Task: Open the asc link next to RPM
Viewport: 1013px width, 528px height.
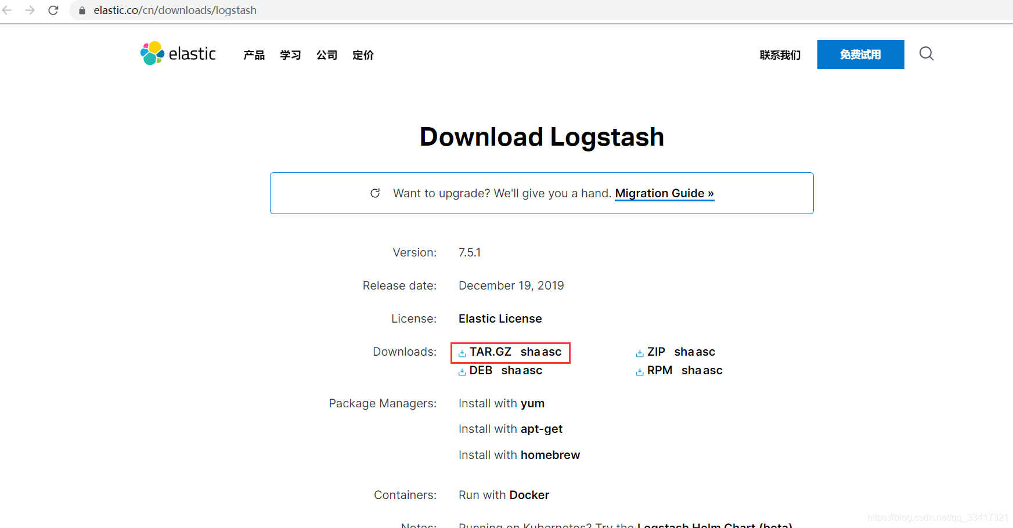Action: 713,370
